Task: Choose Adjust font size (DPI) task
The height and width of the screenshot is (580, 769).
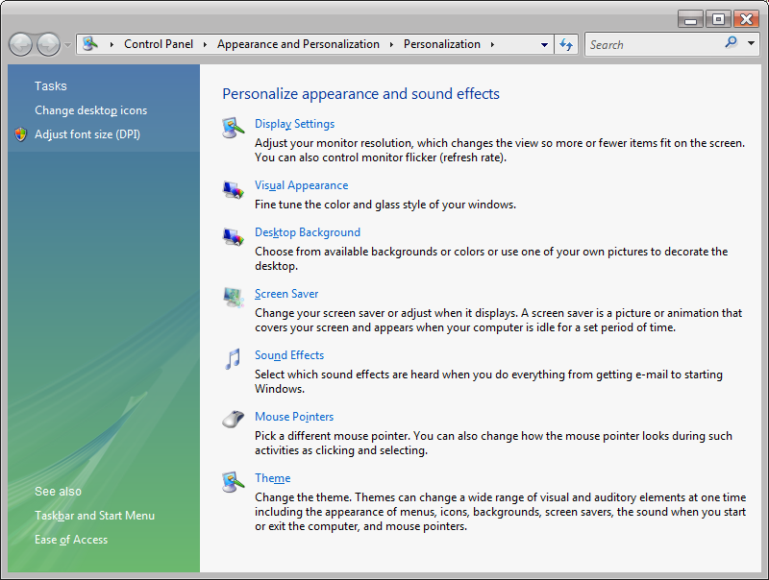Action: (x=87, y=134)
